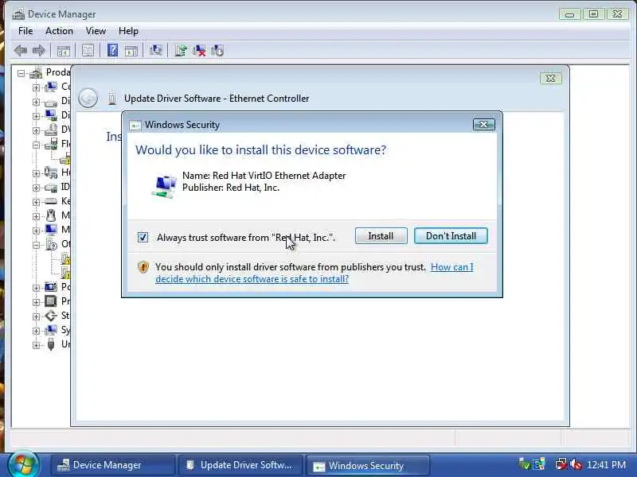The height and width of the screenshot is (477, 637).
Task: Click the Install button
Action: pos(381,236)
